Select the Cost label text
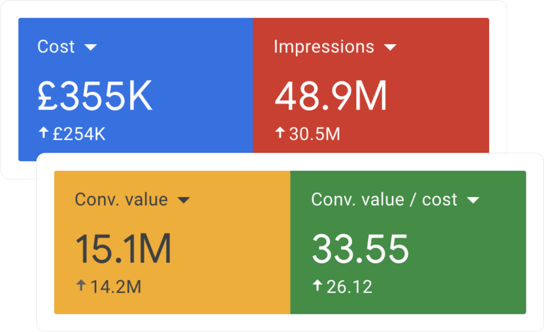Image resolution: width=544 pixels, height=332 pixels. (x=56, y=46)
